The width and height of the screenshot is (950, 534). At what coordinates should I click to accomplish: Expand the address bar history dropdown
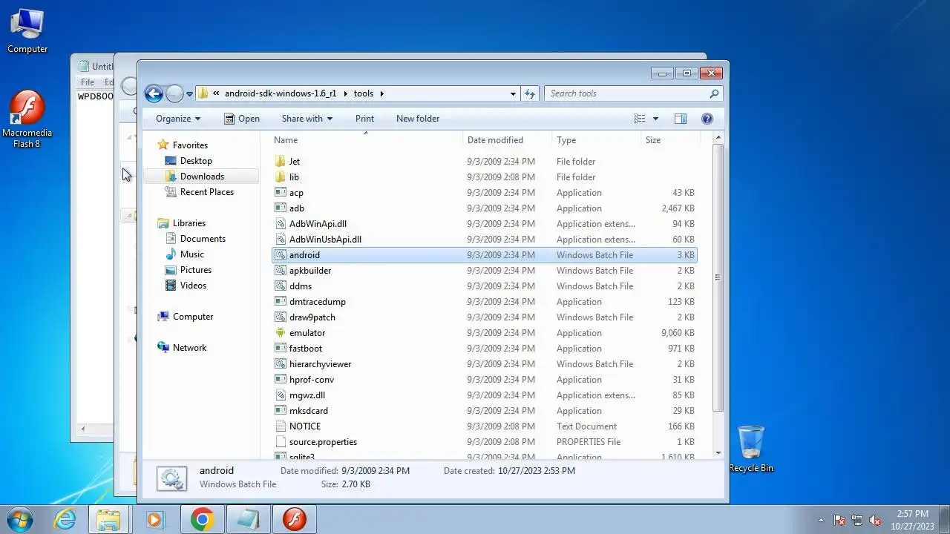(x=513, y=93)
